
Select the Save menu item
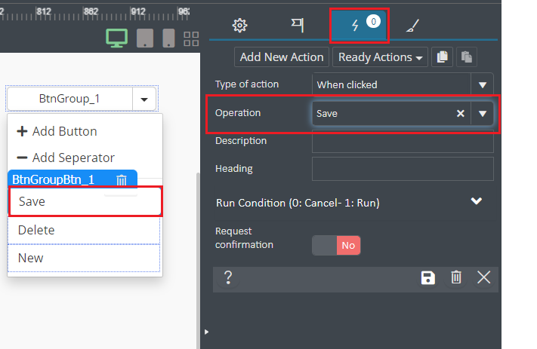click(x=85, y=201)
